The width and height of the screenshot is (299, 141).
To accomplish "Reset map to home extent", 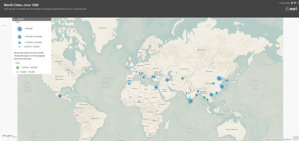I will (3, 26).
